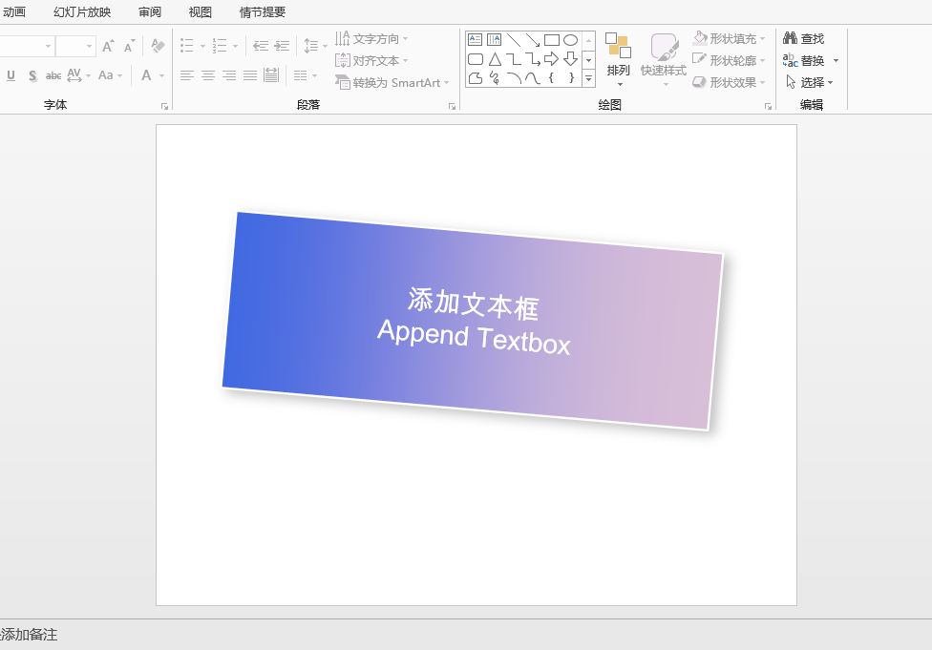Toggle strikethrough (abc)
The width and height of the screenshot is (932, 650).
pyautogui.click(x=53, y=75)
